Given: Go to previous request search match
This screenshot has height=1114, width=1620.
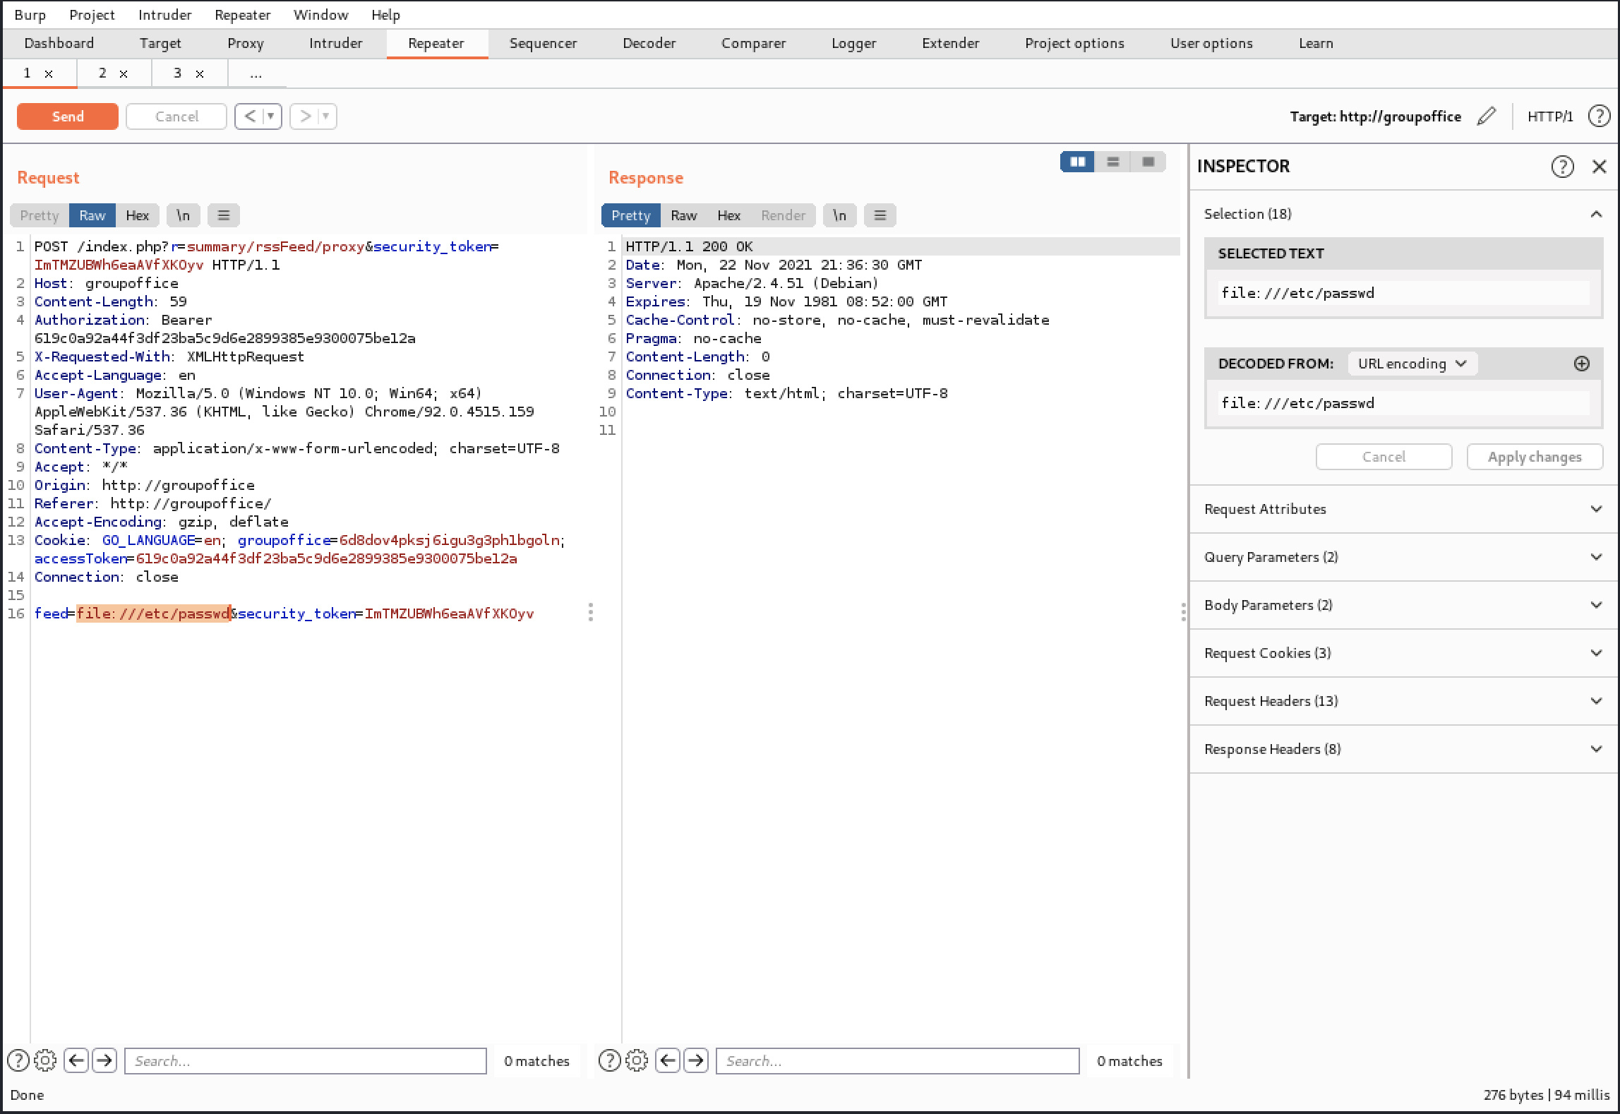Looking at the screenshot, I should coord(76,1060).
